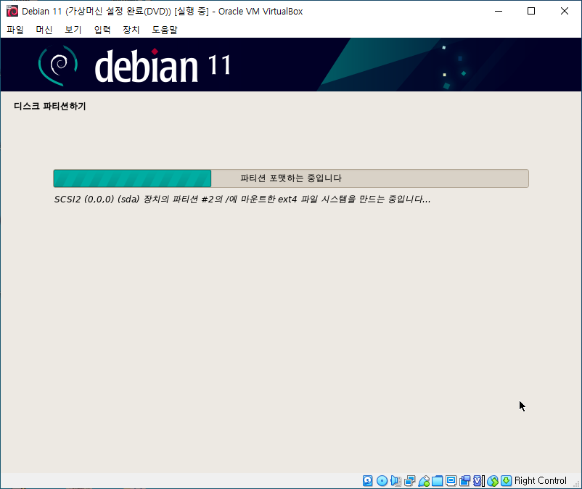Image resolution: width=582 pixels, height=489 pixels.
Task: Open the 보기 menu
Action: [73, 30]
